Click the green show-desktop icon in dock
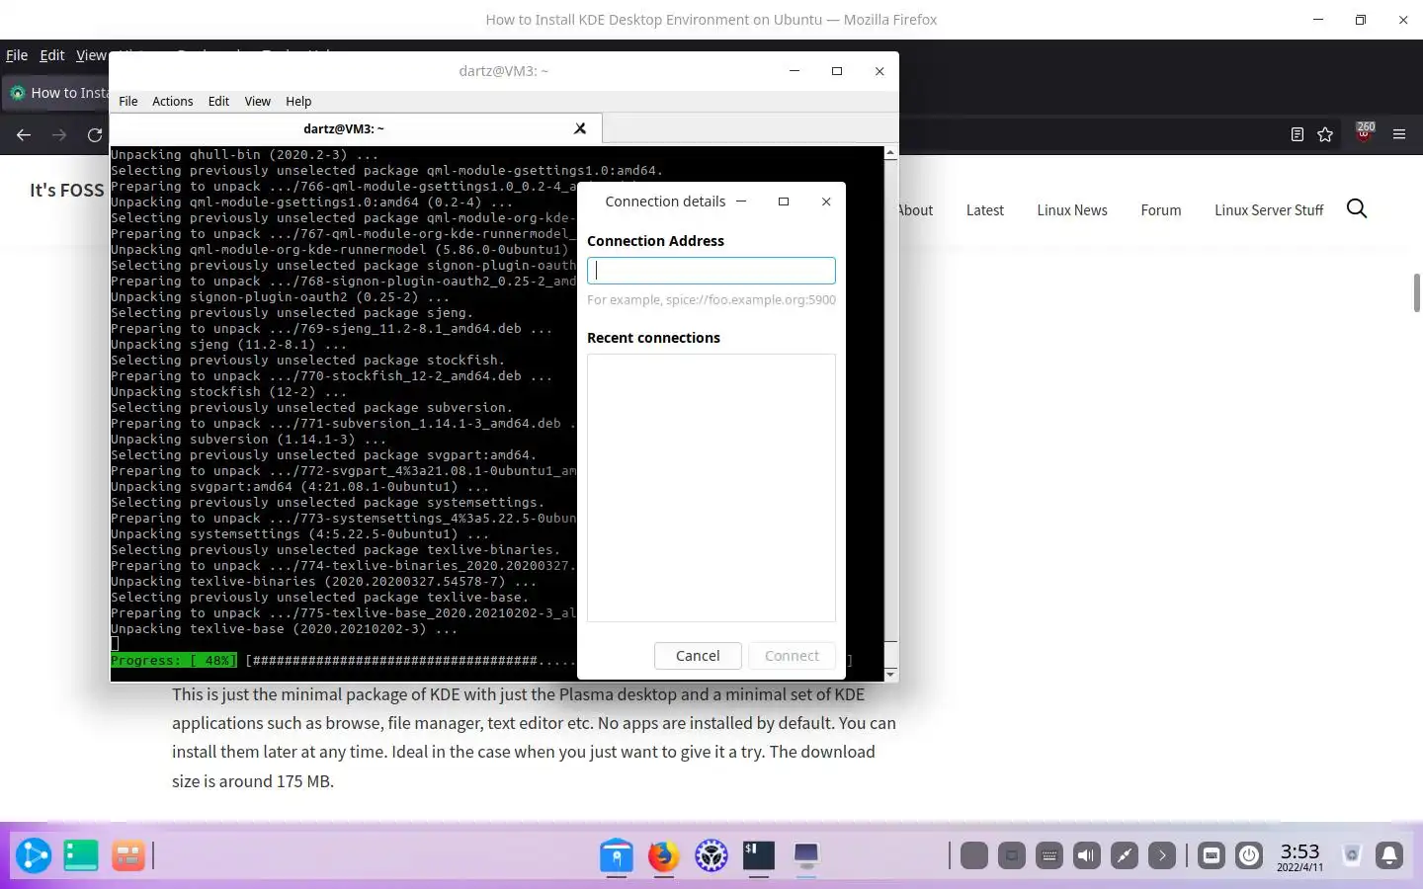Image resolution: width=1423 pixels, height=889 pixels. 80,855
